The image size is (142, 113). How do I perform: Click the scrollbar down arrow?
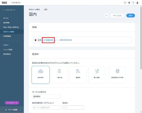(x=141, y=112)
